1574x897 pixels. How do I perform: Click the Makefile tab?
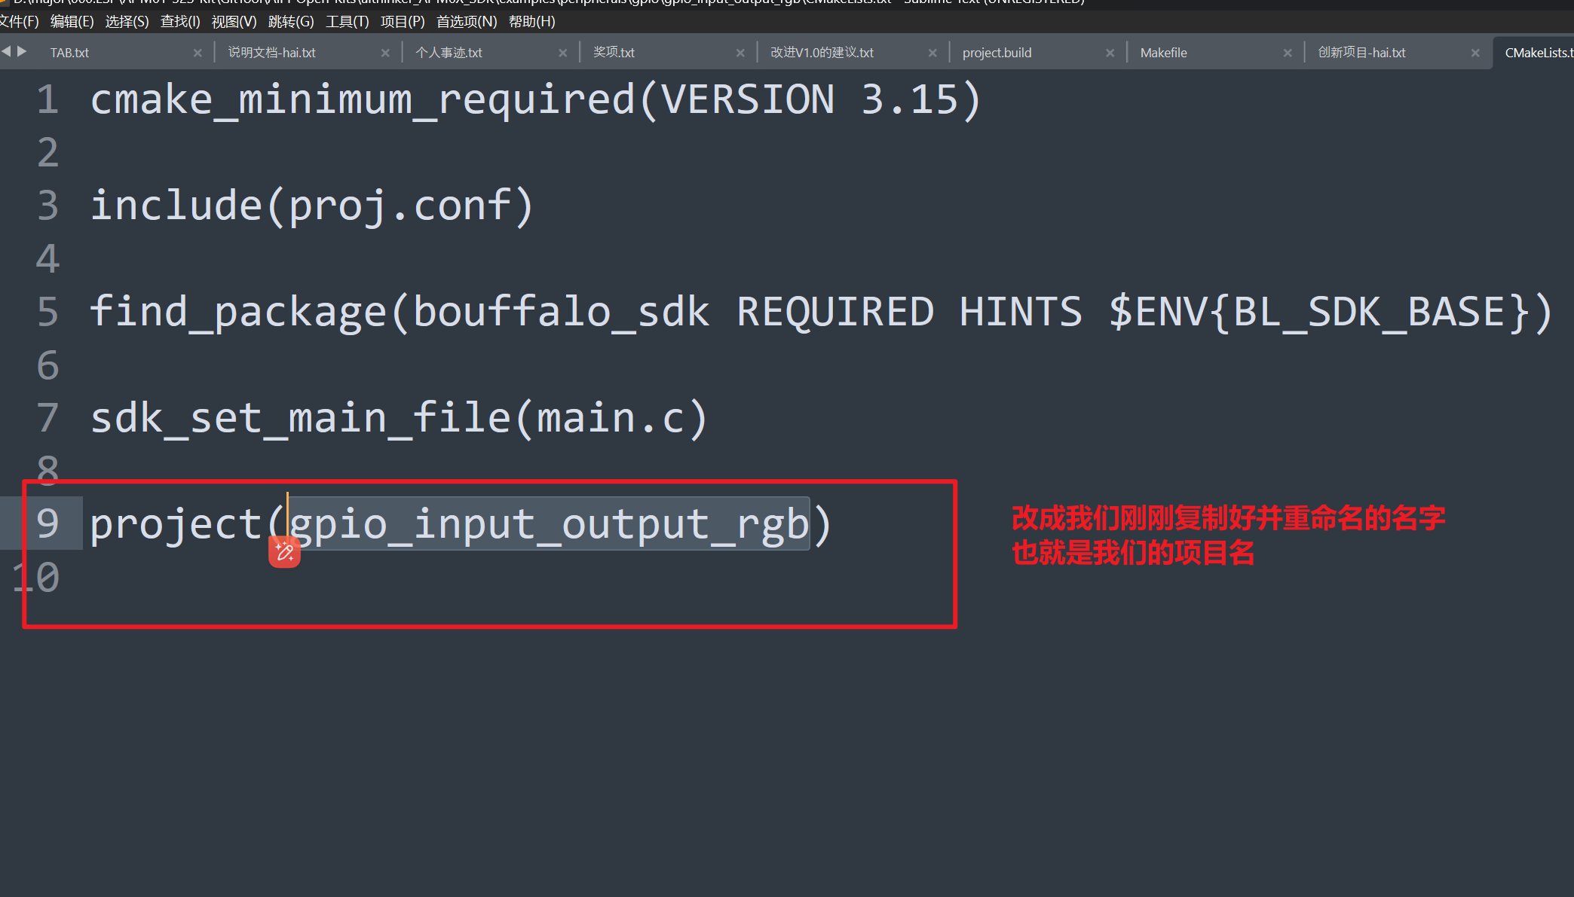coord(1165,52)
